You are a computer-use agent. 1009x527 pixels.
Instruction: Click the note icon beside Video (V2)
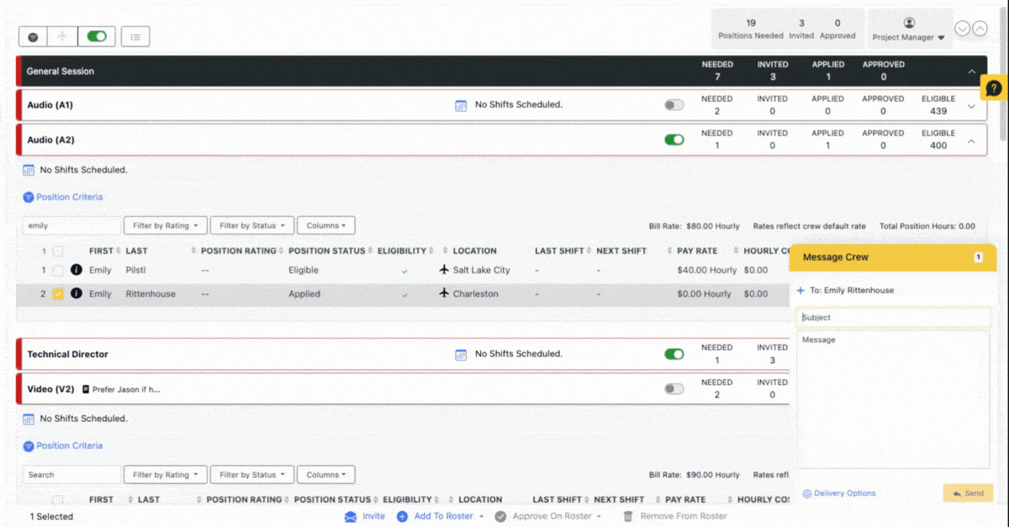[x=86, y=389]
